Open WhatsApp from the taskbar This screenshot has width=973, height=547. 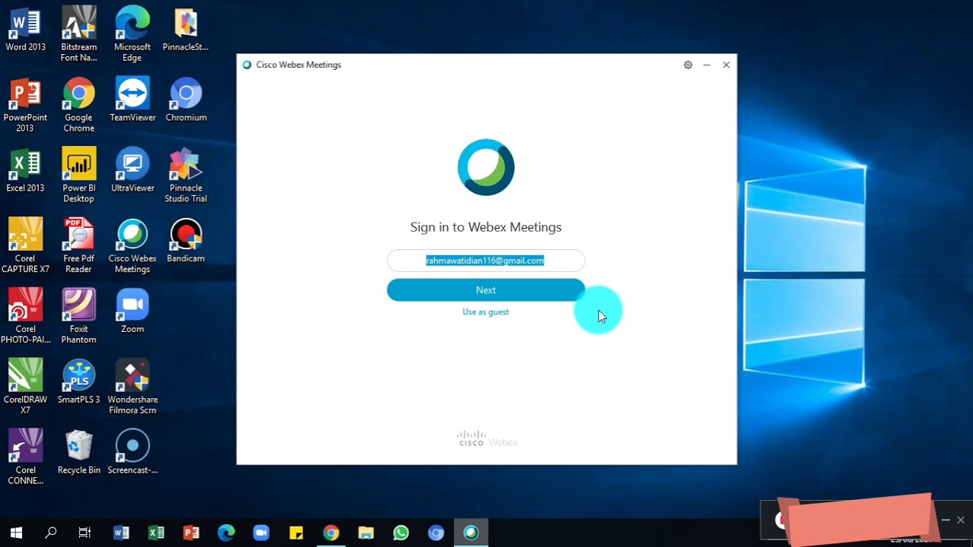click(401, 533)
